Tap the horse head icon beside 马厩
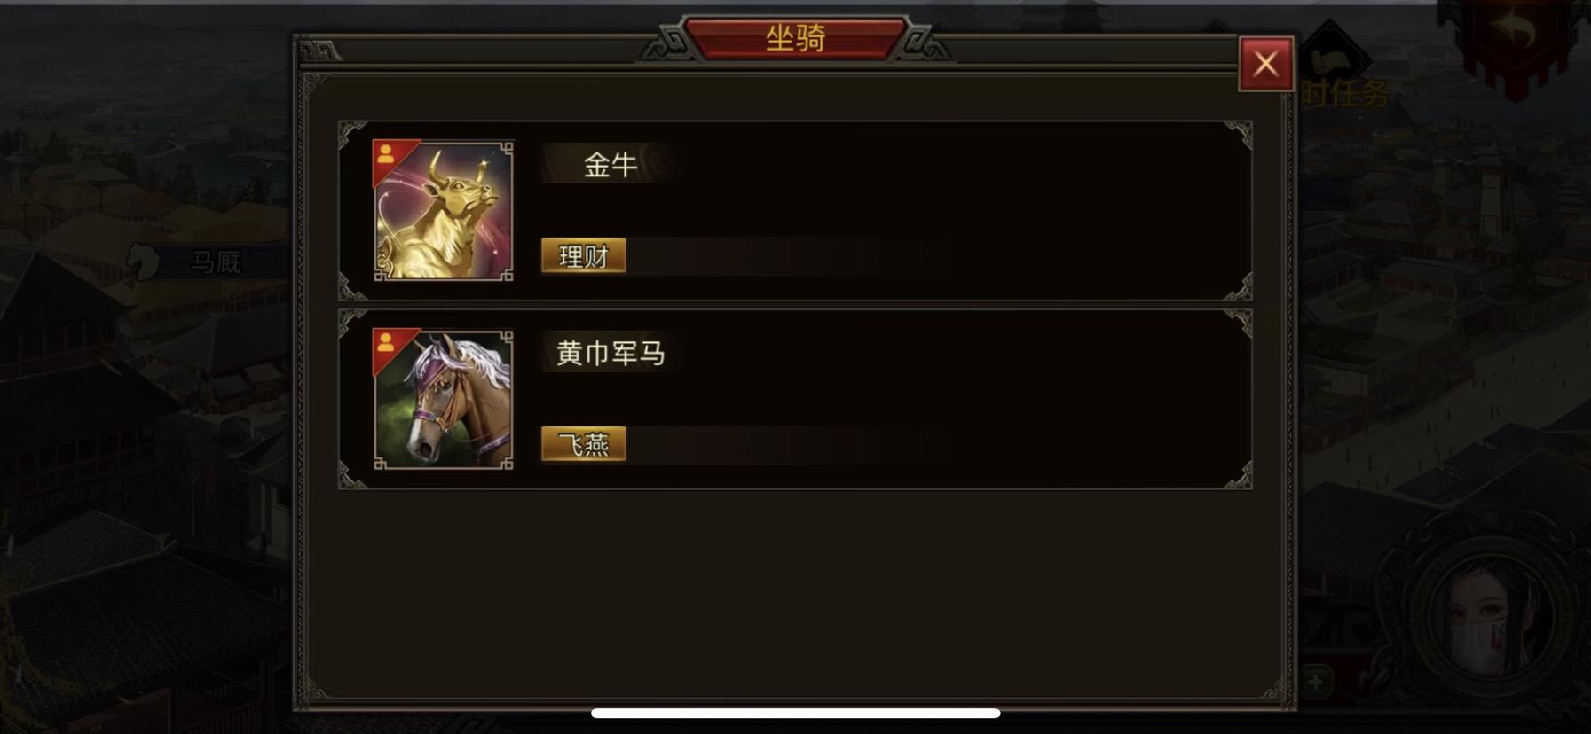Image resolution: width=1591 pixels, height=734 pixels. coord(145,262)
